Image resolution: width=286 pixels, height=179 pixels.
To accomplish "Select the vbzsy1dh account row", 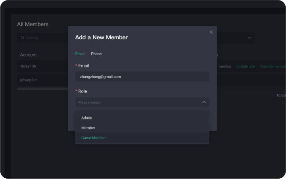I will pyautogui.click(x=28, y=66).
